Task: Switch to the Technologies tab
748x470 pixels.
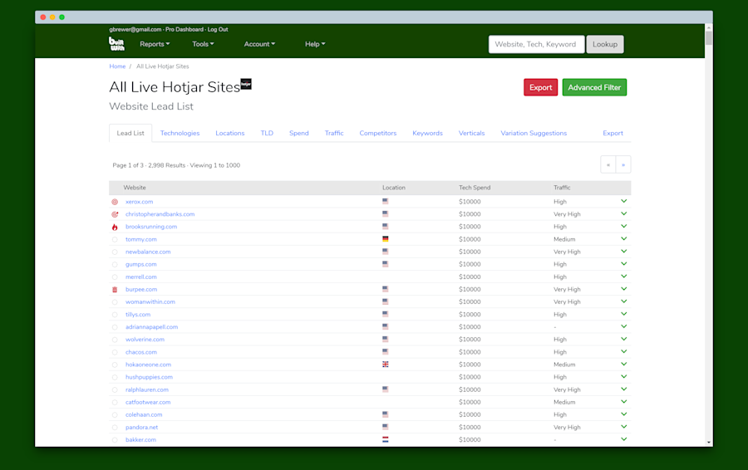Action: [x=180, y=133]
